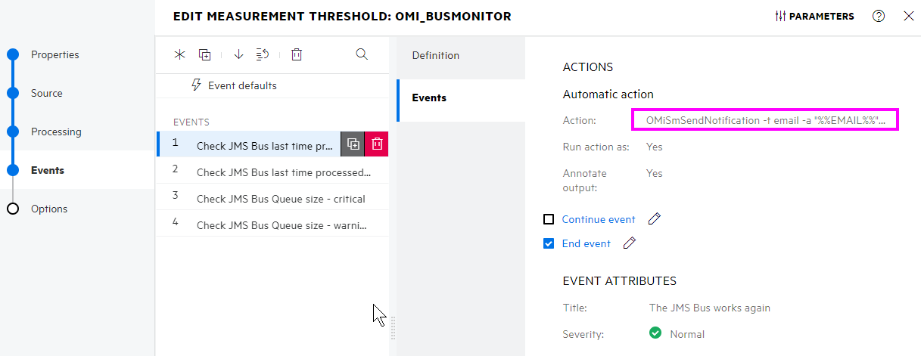Open help question mark icon
The height and width of the screenshot is (356, 921).
coord(879,16)
